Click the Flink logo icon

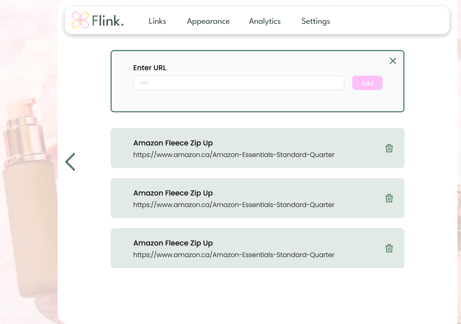click(x=80, y=20)
